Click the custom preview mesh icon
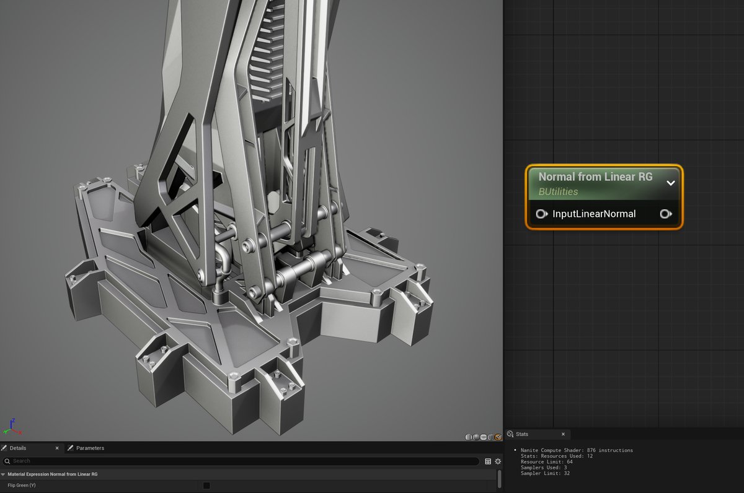 point(498,437)
